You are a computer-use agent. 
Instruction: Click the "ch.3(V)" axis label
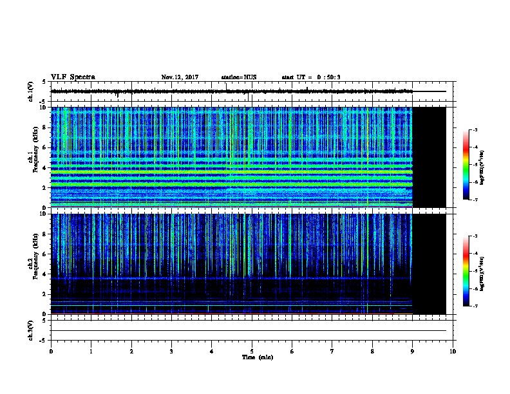[x=30, y=330]
